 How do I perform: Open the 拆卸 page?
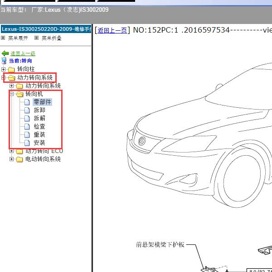pyautogui.click(x=39, y=110)
